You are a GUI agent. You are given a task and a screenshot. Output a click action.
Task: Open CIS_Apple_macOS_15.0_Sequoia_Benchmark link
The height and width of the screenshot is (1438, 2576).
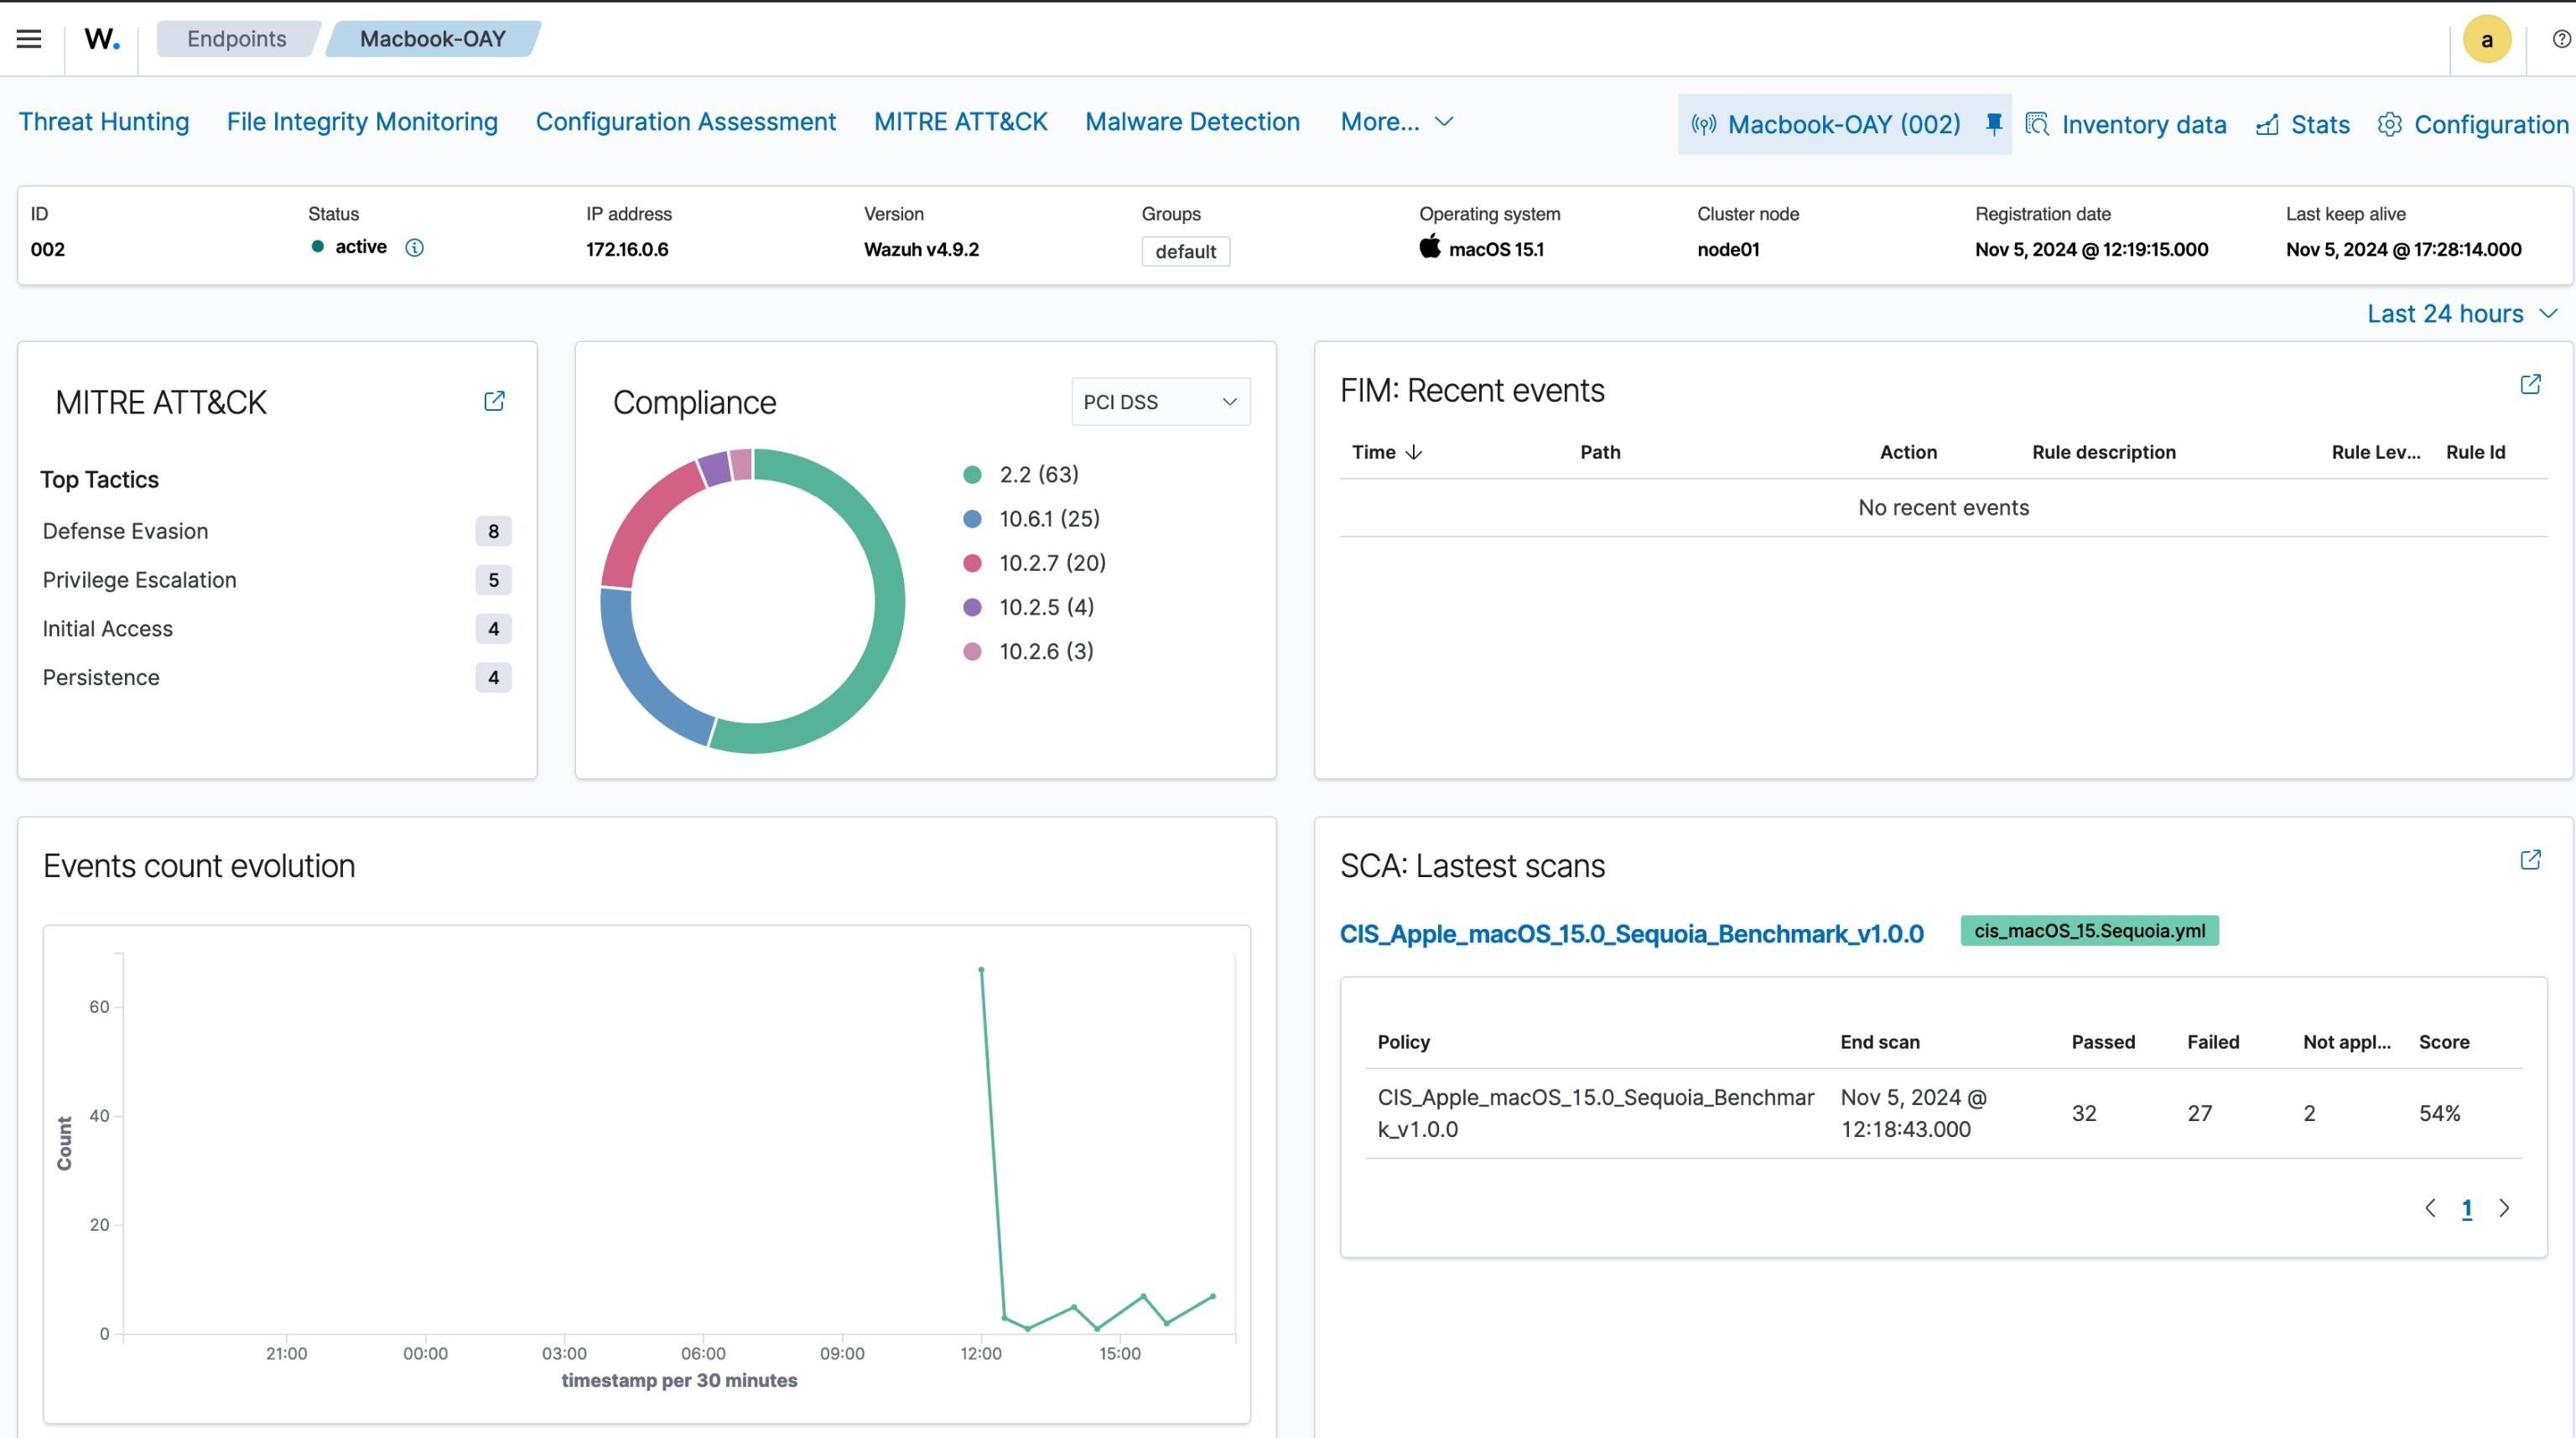(1631, 934)
